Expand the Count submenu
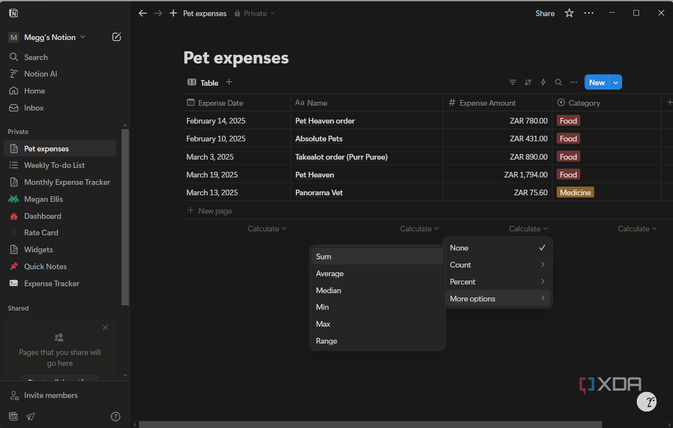 tap(498, 265)
